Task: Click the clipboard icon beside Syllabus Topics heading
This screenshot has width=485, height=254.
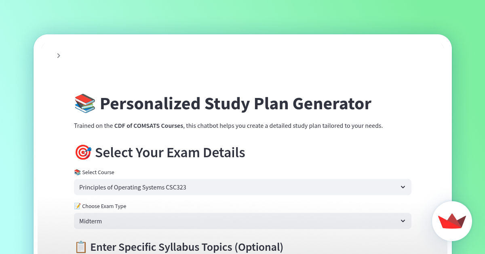Action: [81, 247]
